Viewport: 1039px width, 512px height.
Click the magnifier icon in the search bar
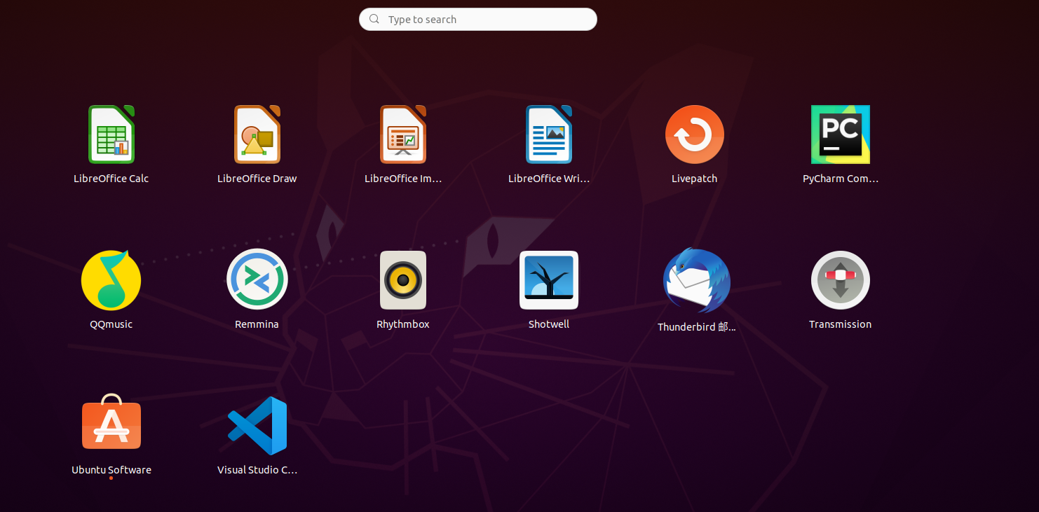(374, 19)
